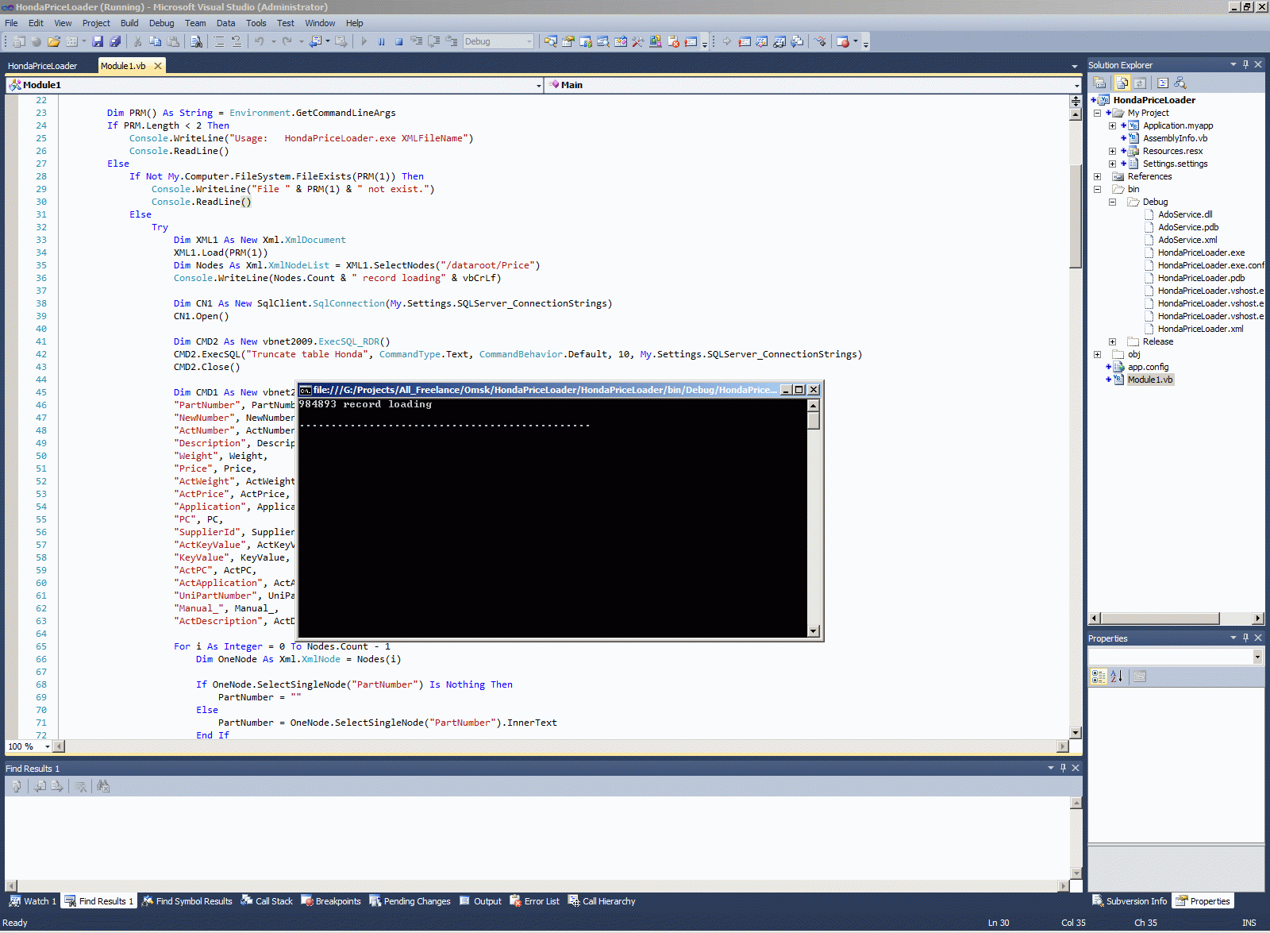Viewport: 1270px width, 933px height.
Task: Switch to the Watch 1 tab
Action: [x=33, y=901]
